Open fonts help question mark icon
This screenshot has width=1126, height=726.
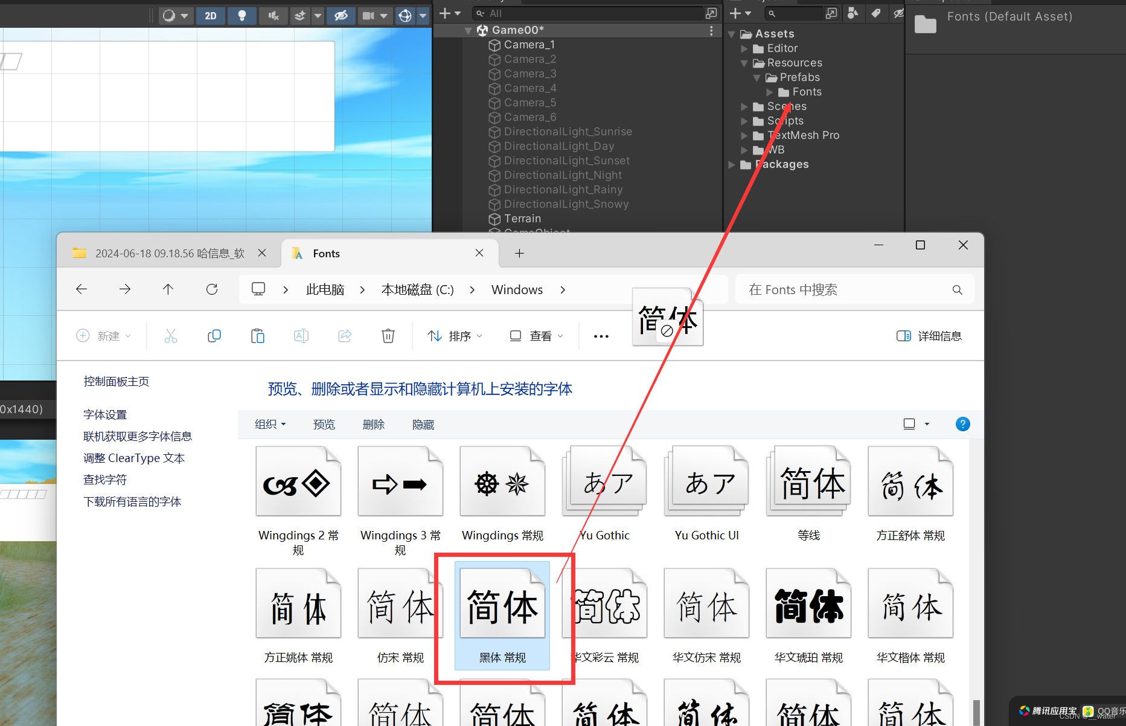pyautogui.click(x=963, y=424)
